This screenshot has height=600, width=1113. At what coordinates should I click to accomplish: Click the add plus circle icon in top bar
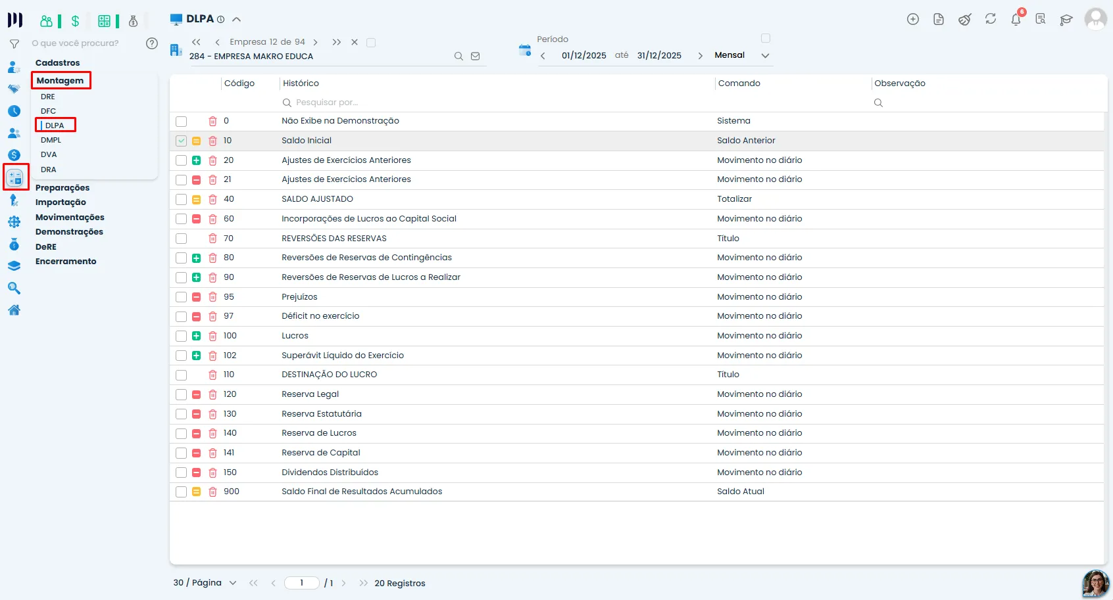[913, 19]
